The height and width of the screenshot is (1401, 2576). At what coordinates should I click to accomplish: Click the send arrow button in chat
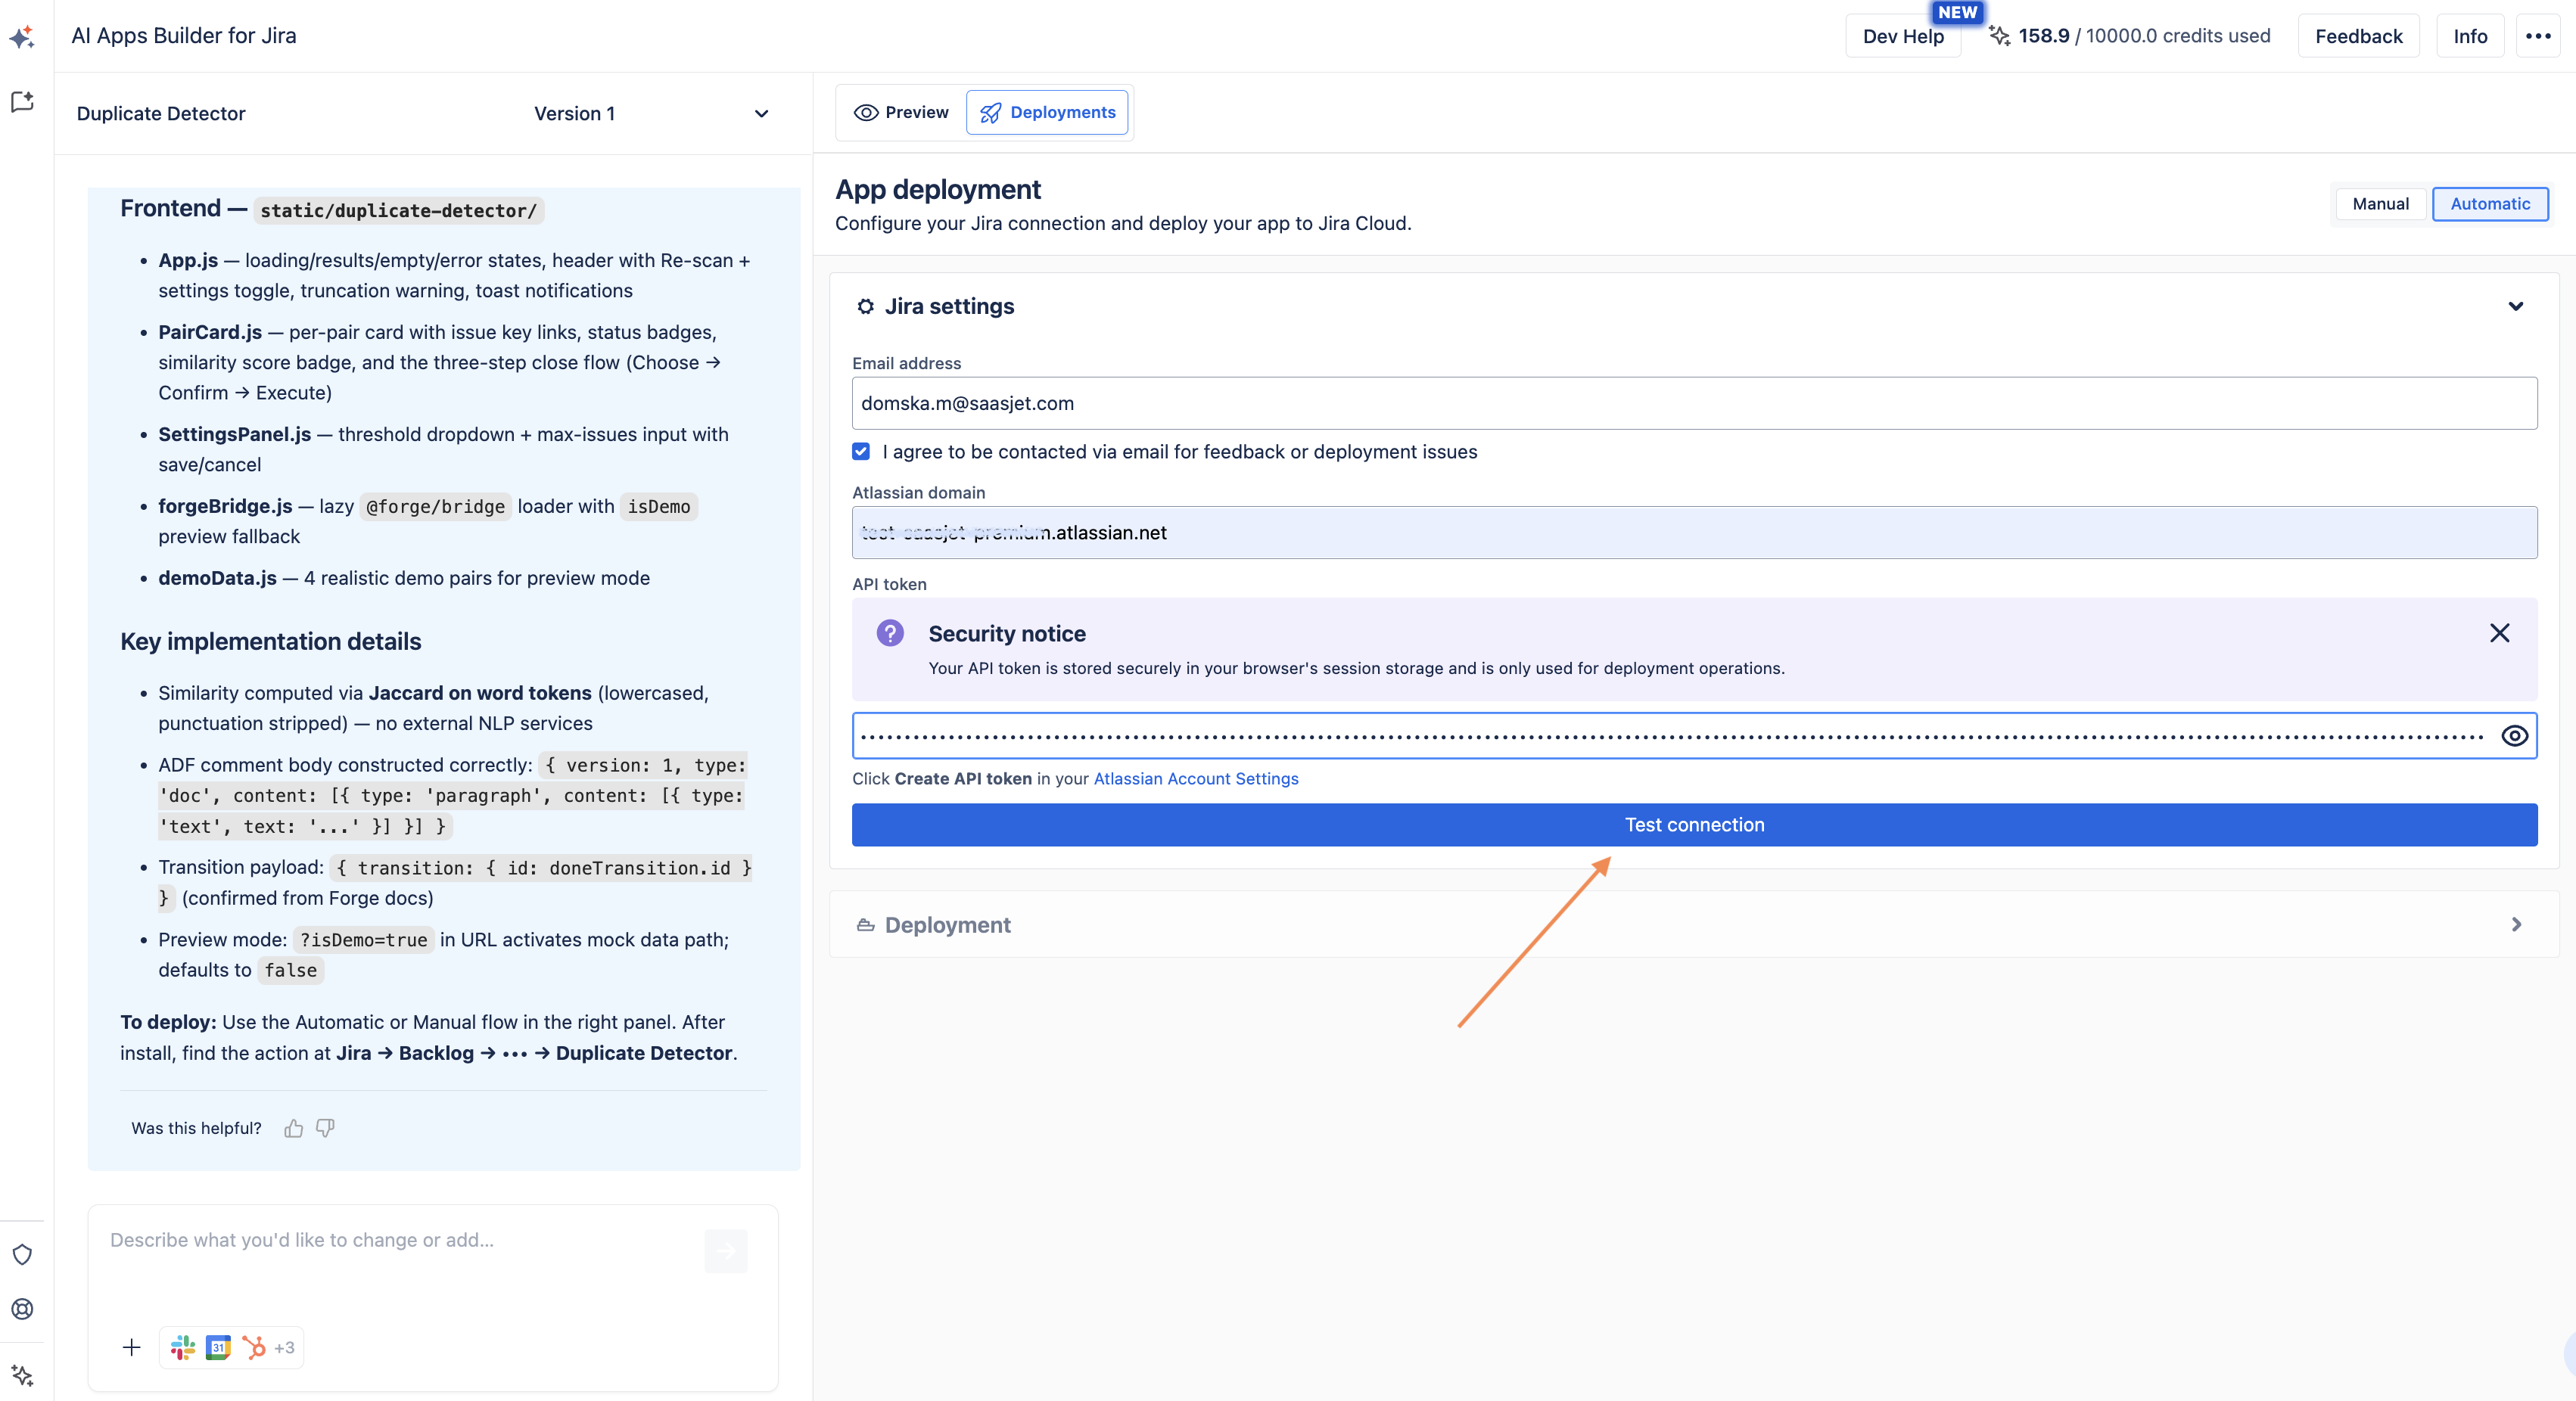(726, 1250)
